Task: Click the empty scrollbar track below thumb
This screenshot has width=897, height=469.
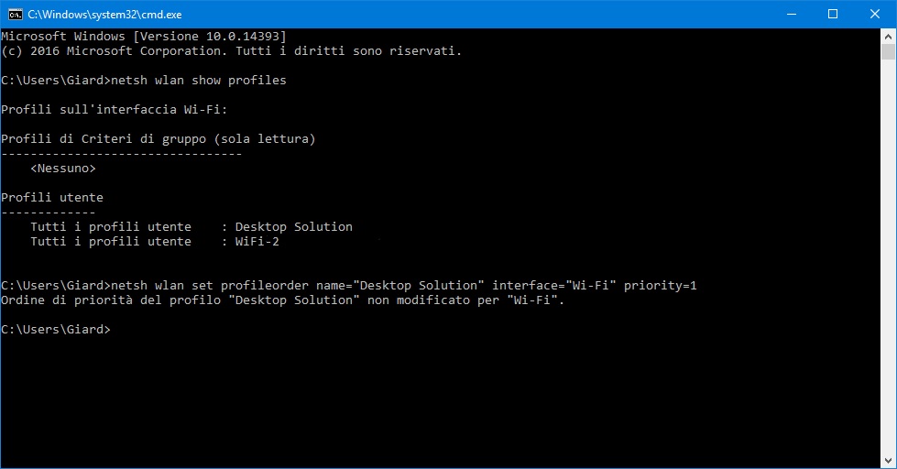Action: point(889,275)
